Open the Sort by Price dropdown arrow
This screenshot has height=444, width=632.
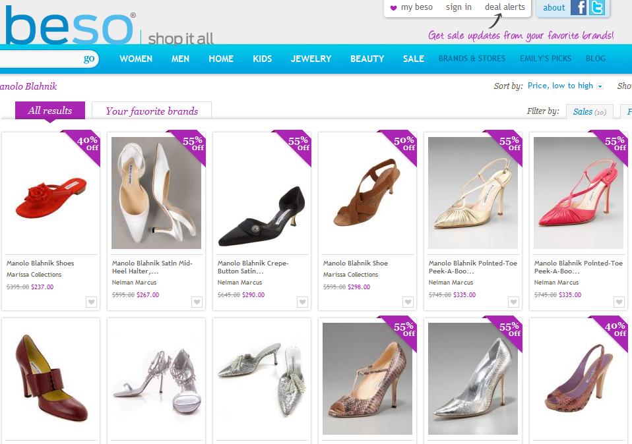[x=600, y=86]
